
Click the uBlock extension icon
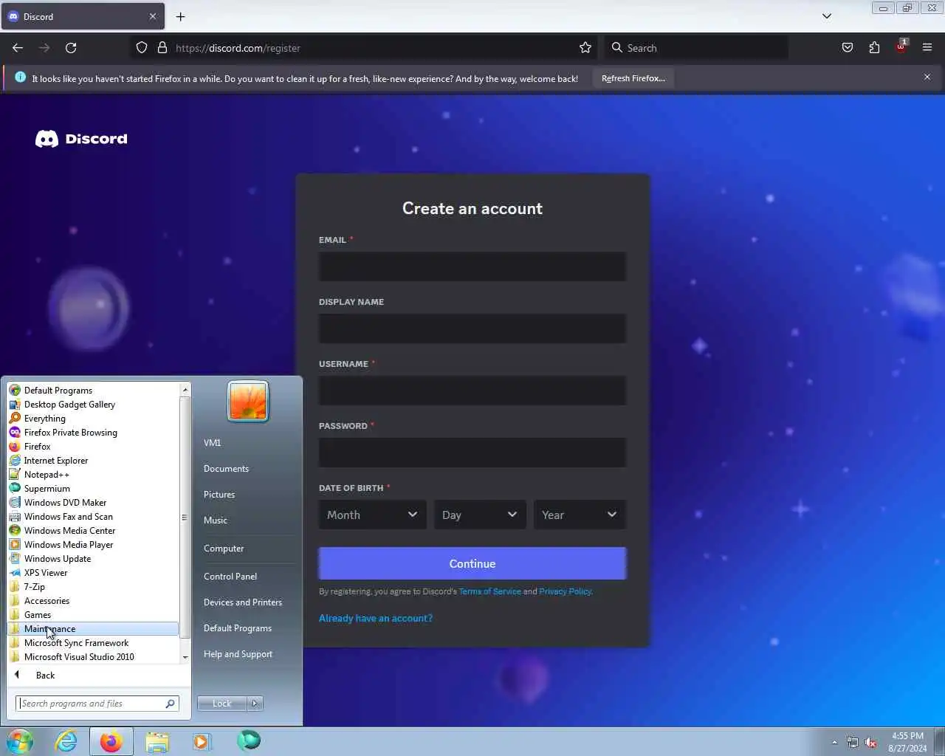(x=901, y=47)
